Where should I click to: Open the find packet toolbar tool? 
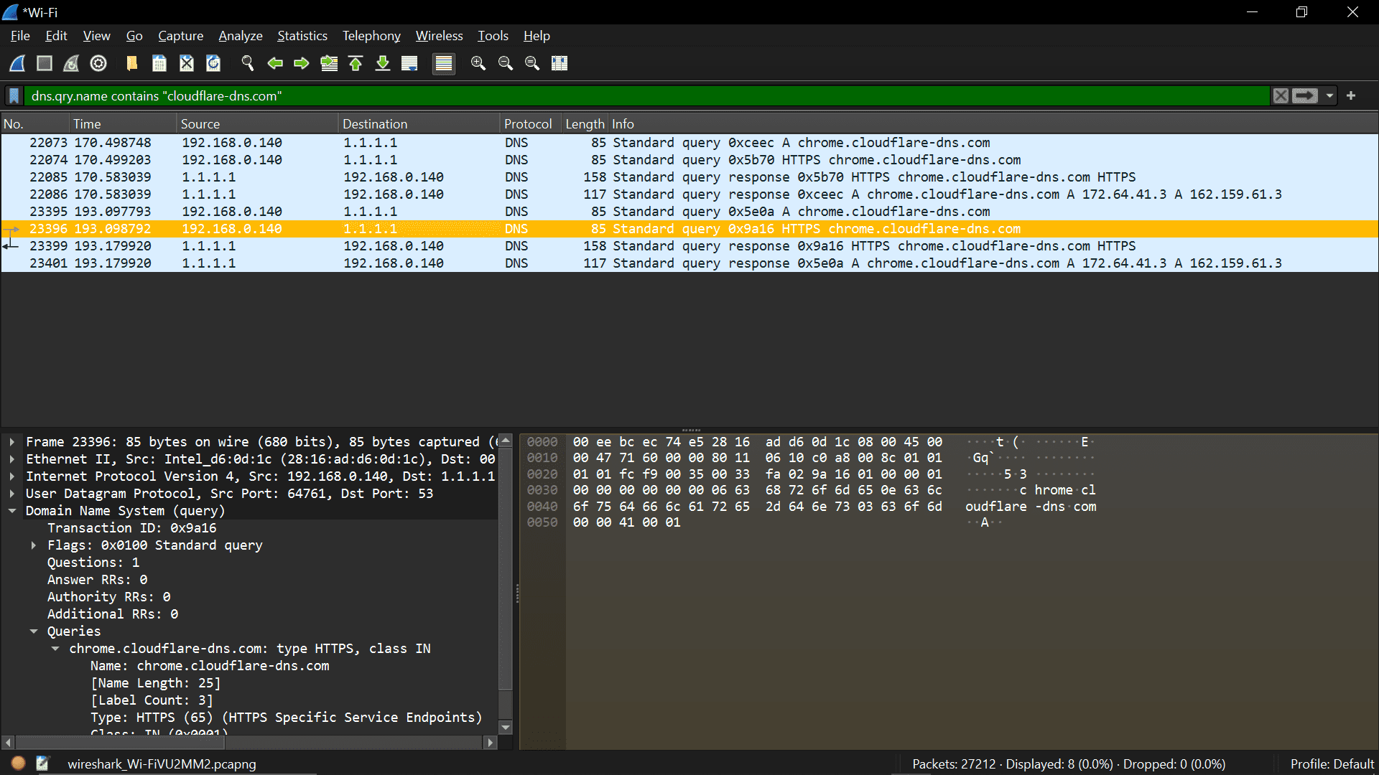point(248,63)
